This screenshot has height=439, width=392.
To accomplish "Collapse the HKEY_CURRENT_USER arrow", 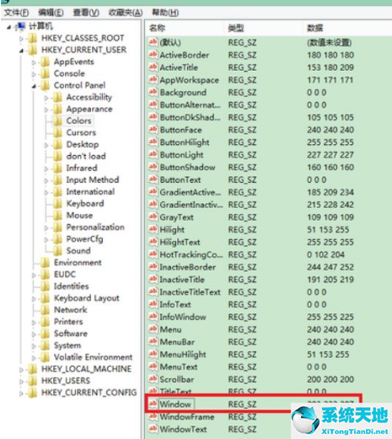I will [21, 51].
